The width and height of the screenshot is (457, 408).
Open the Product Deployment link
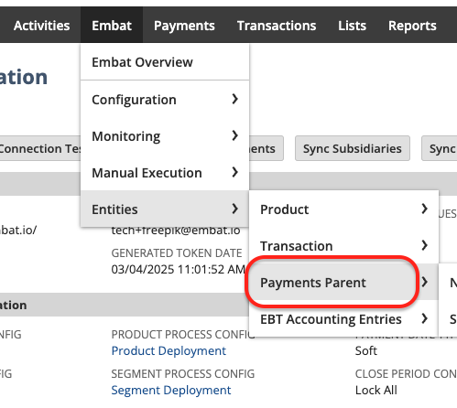click(169, 350)
